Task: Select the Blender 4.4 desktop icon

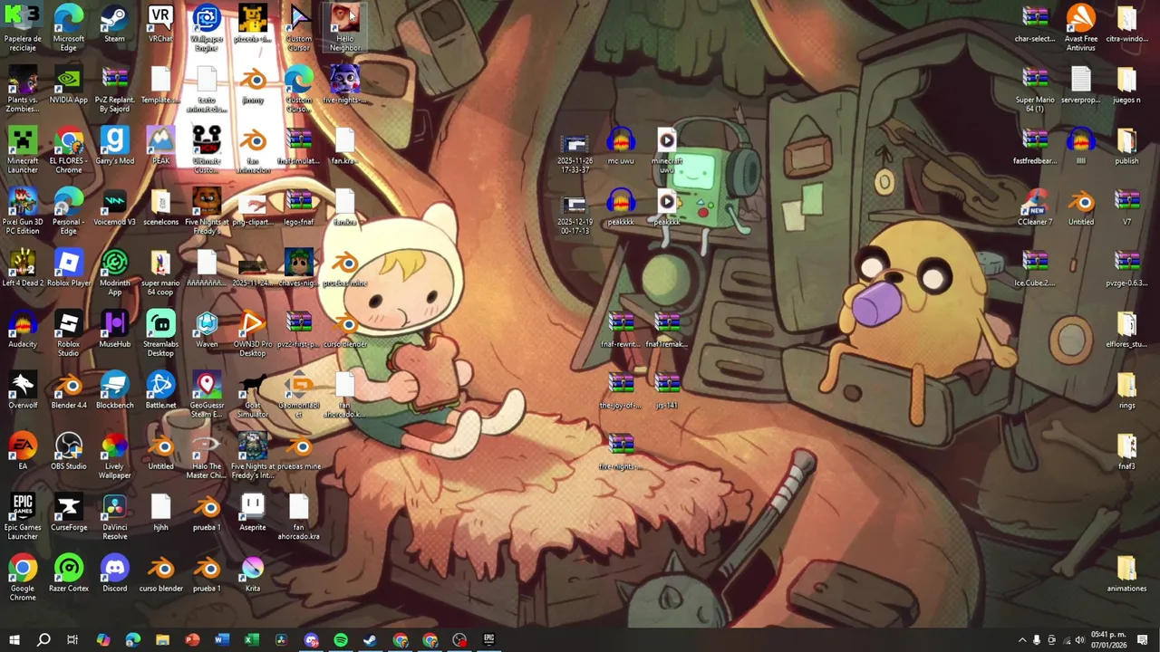Action: pyautogui.click(x=69, y=390)
